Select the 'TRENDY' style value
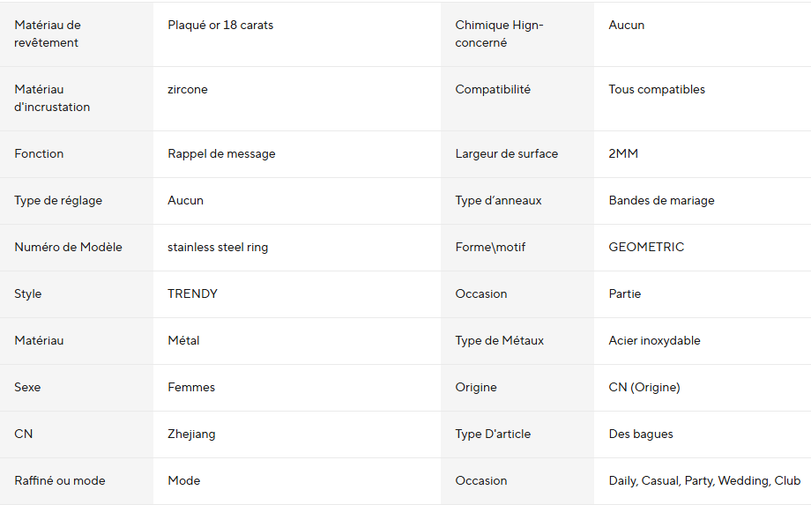 [192, 293]
